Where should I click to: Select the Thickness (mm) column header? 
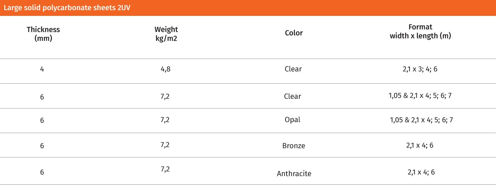43,34
